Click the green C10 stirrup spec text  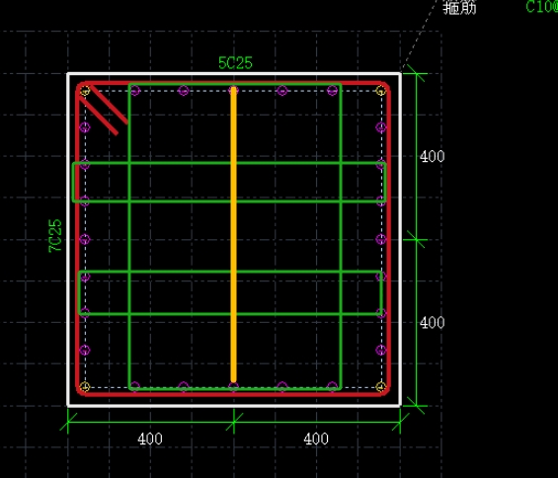(541, 7)
